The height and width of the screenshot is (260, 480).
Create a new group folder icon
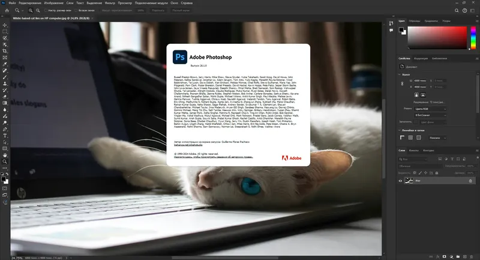coord(458,256)
